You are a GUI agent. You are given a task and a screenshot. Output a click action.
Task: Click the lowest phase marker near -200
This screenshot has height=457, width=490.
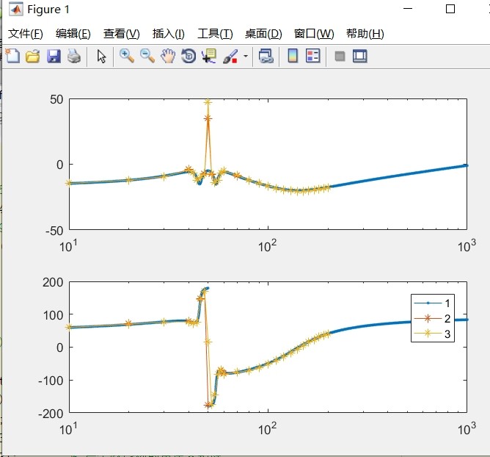point(208,405)
